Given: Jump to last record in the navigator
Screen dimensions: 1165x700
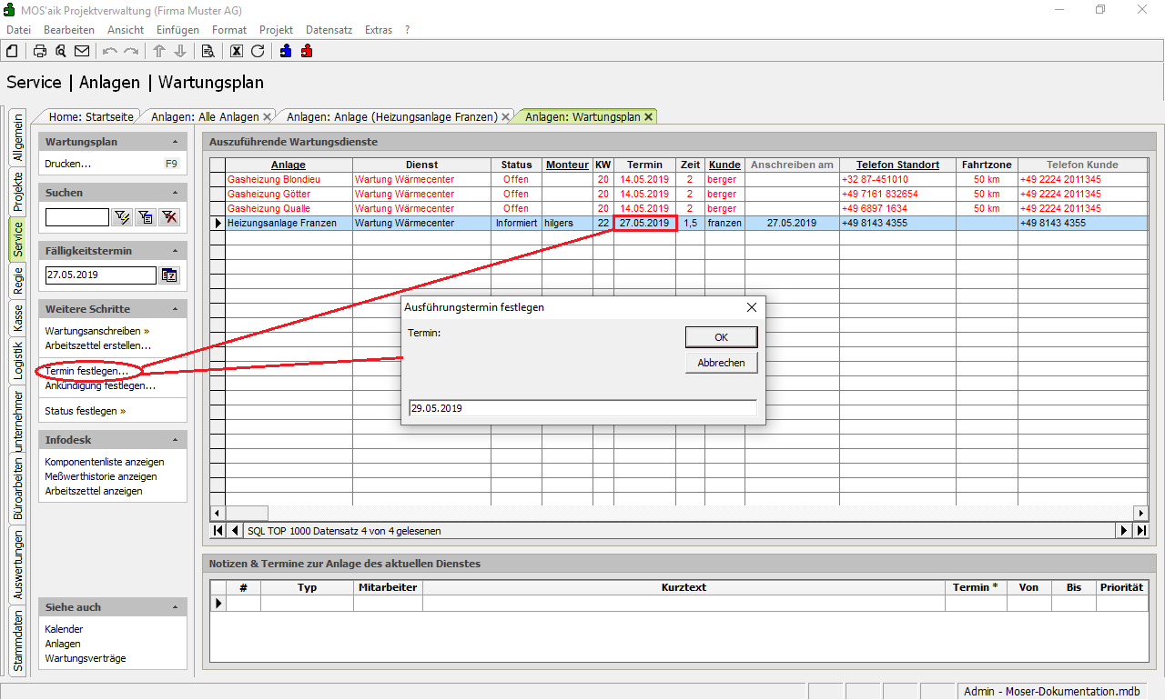Looking at the screenshot, I should tap(1140, 530).
